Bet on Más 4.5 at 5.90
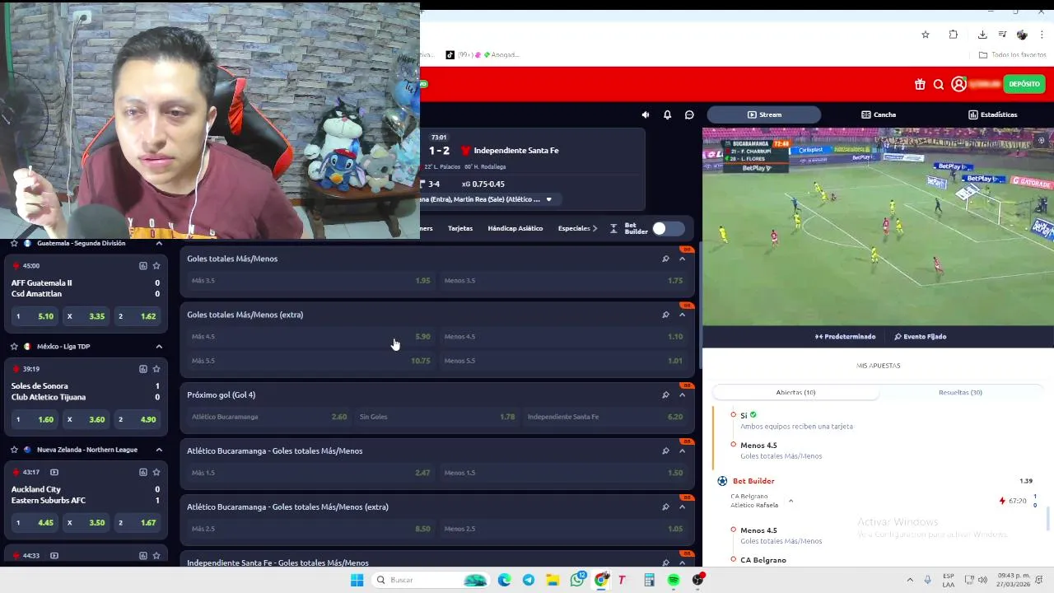This screenshot has width=1054, height=593. click(310, 337)
